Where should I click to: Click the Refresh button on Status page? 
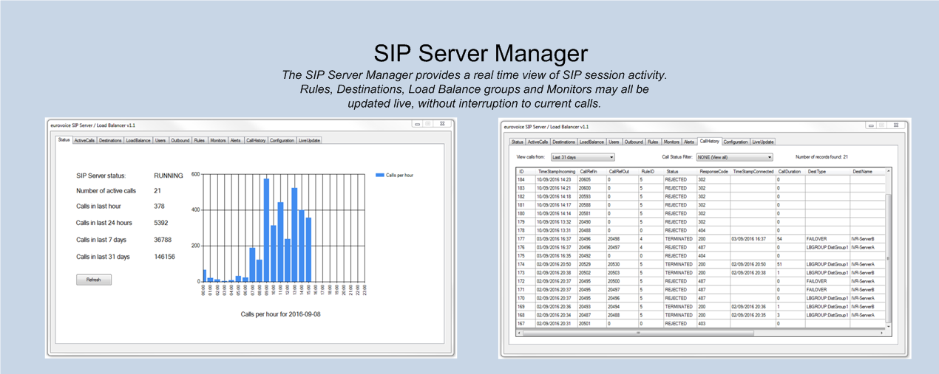pos(94,280)
